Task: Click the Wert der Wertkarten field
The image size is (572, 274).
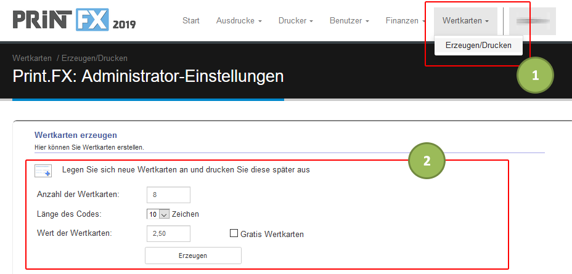Action: 168,233
